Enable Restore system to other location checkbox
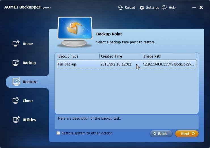Viewport: 210px width, 148px height. click(x=58, y=133)
